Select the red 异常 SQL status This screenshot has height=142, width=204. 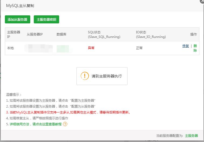[91, 48]
